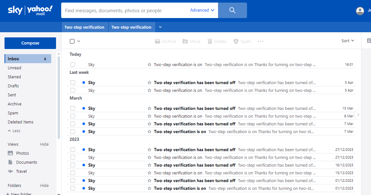Star the 16:01 Sky email
This screenshot has width=371, height=195.
point(149,64)
